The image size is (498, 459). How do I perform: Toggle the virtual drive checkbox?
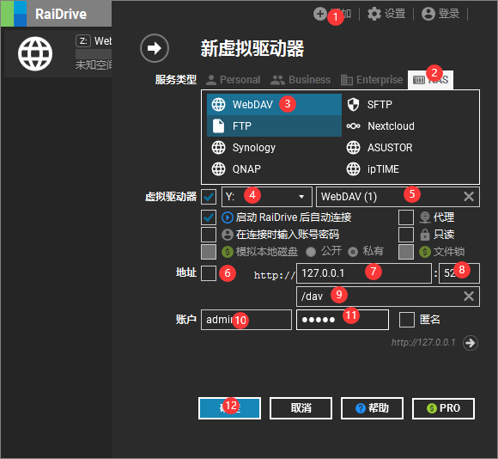point(209,197)
